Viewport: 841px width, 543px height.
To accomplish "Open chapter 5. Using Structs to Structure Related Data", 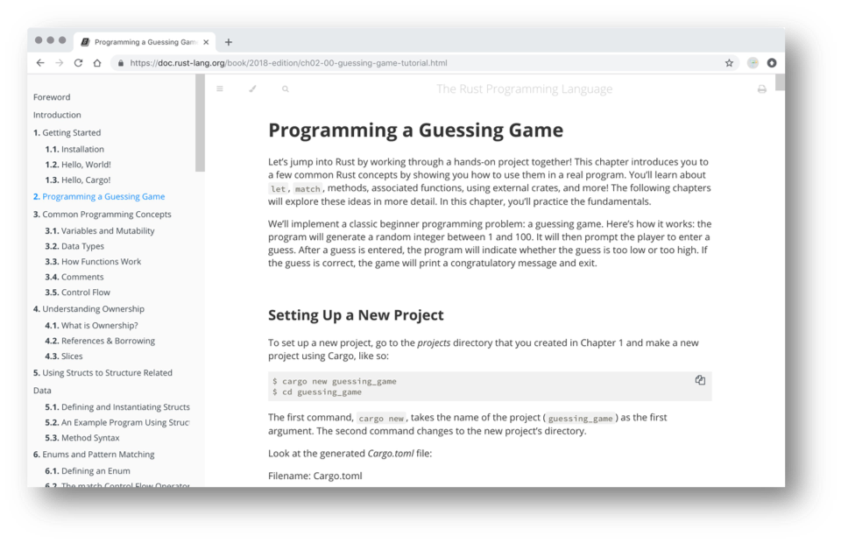I will click(102, 381).
